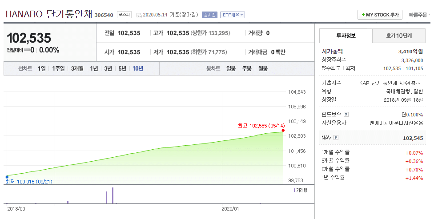Viewport: 442px width, 219px height.
Task: Select the 1년 line chart period
Action: [x=94, y=68]
